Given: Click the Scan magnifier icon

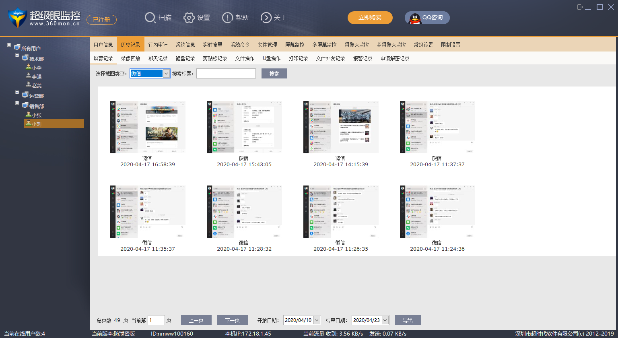Looking at the screenshot, I should pos(150,18).
